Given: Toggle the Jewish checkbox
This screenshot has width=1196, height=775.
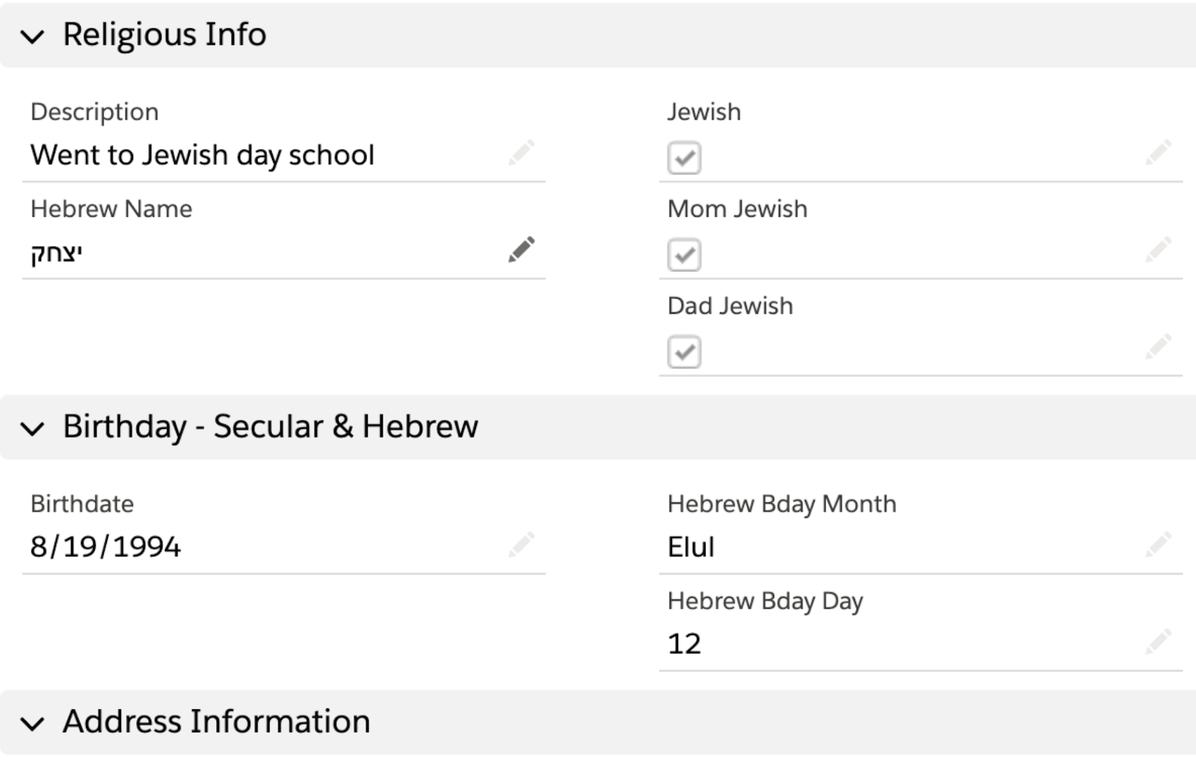Looking at the screenshot, I should [684, 158].
